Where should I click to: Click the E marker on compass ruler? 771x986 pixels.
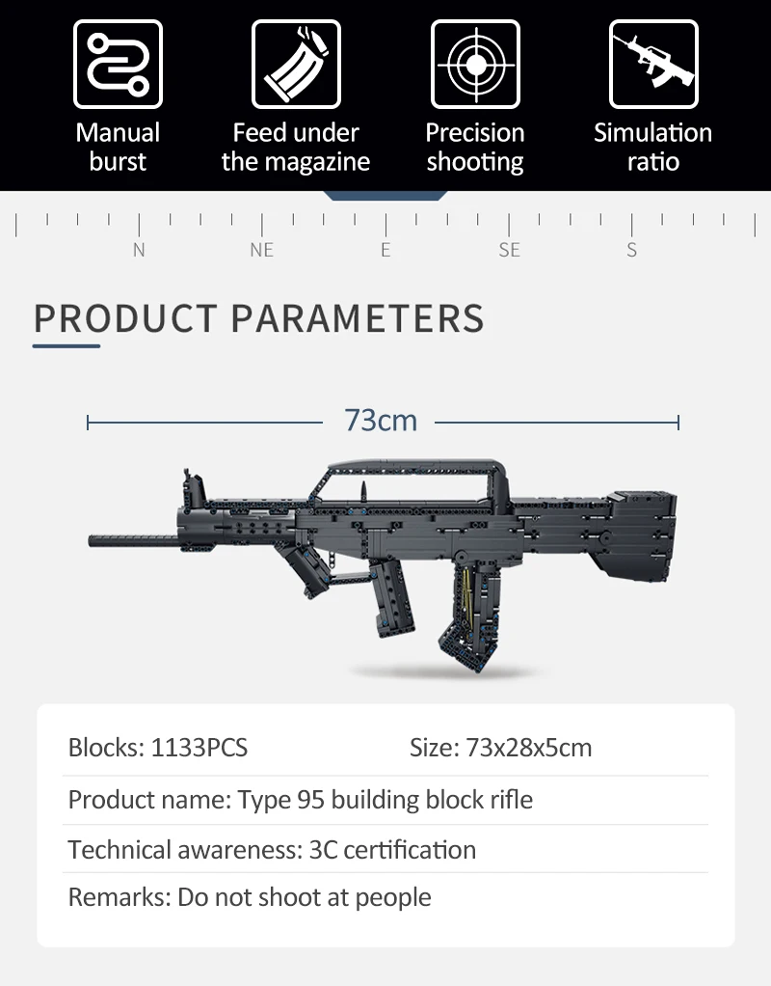(x=385, y=250)
